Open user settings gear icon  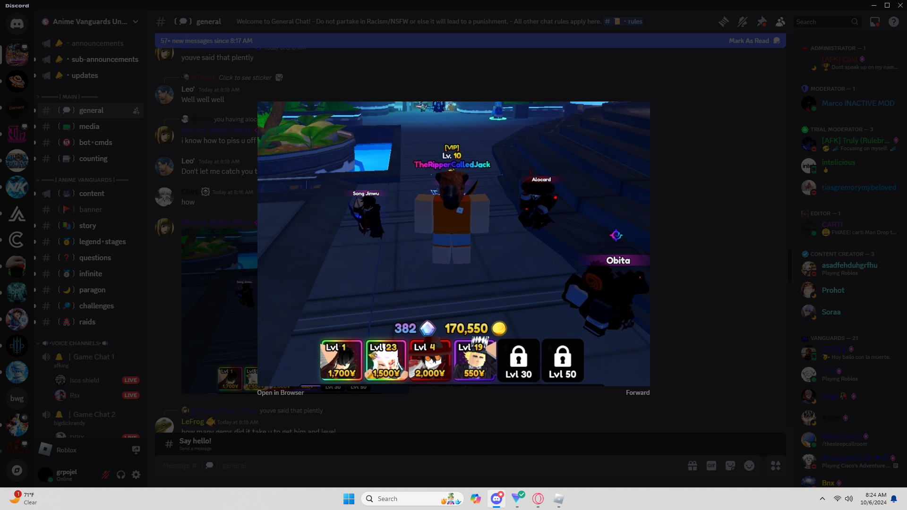tap(136, 475)
